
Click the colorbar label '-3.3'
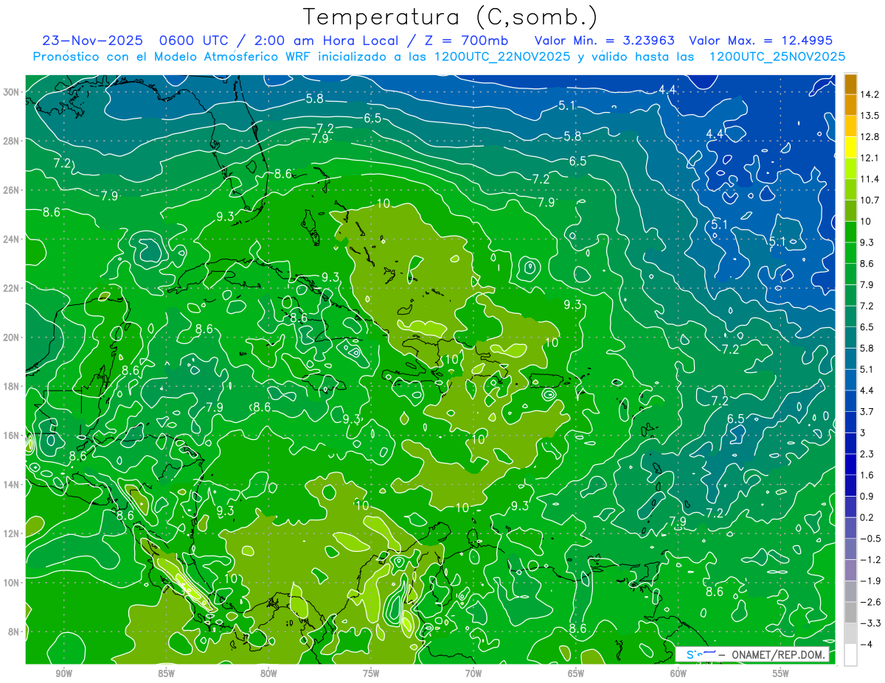(870, 623)
